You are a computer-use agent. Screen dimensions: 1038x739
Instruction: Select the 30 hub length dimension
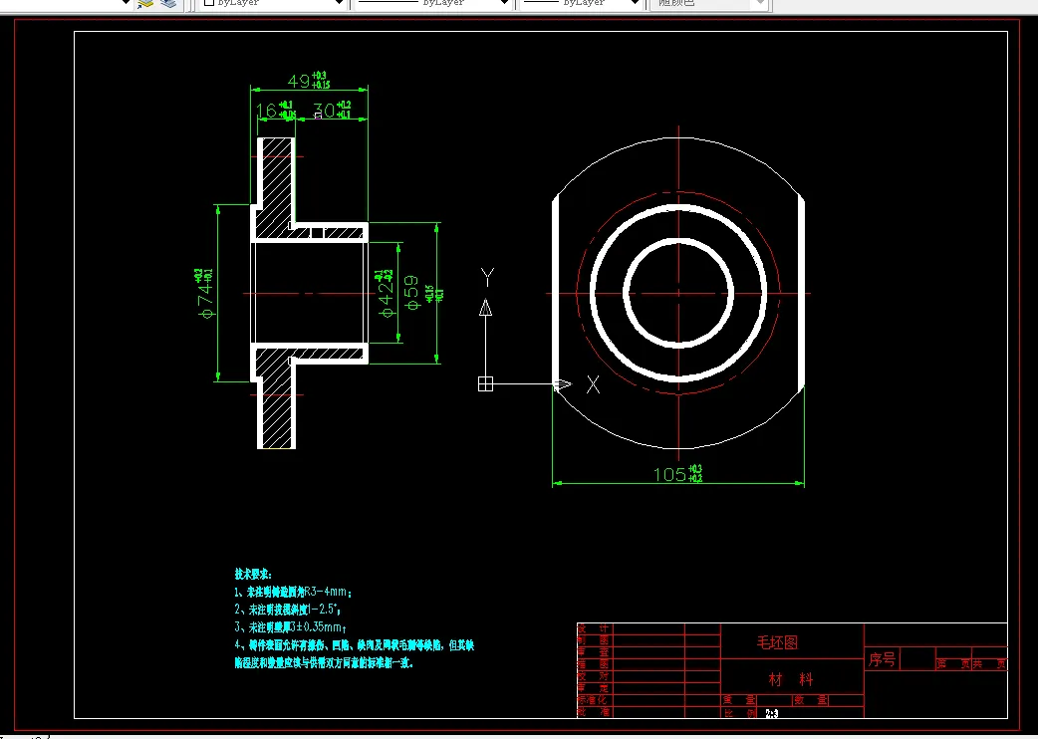pyautogui.click(x=332, y=110)
